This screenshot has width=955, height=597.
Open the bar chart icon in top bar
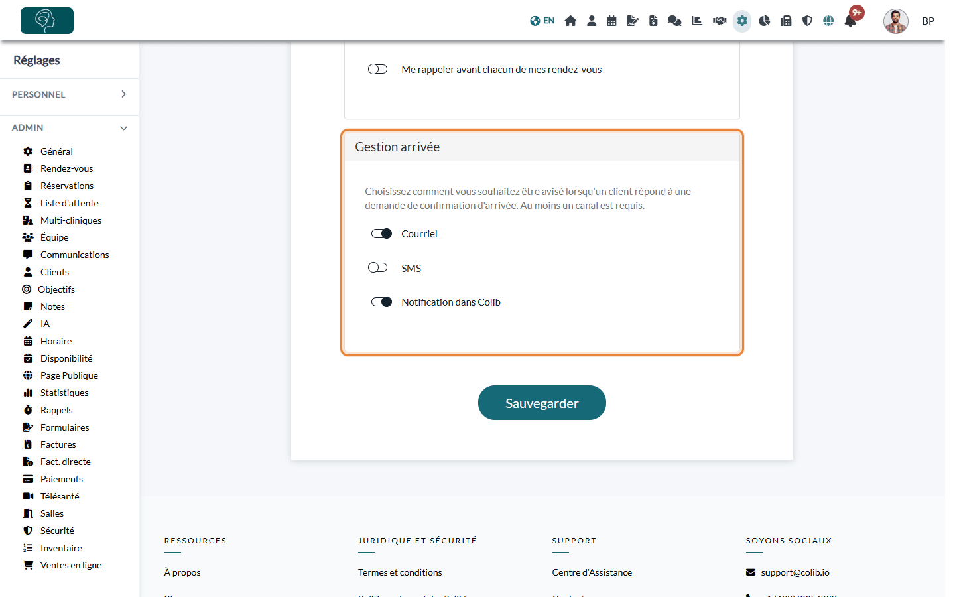tap(697, 21)
